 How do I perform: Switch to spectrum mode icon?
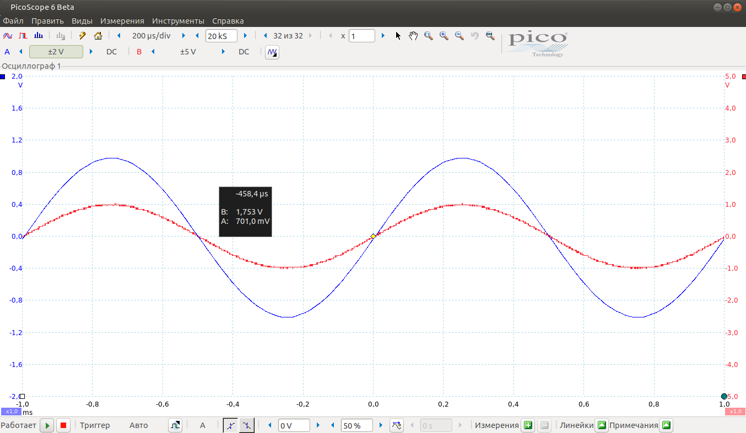[x=38, y=35]
